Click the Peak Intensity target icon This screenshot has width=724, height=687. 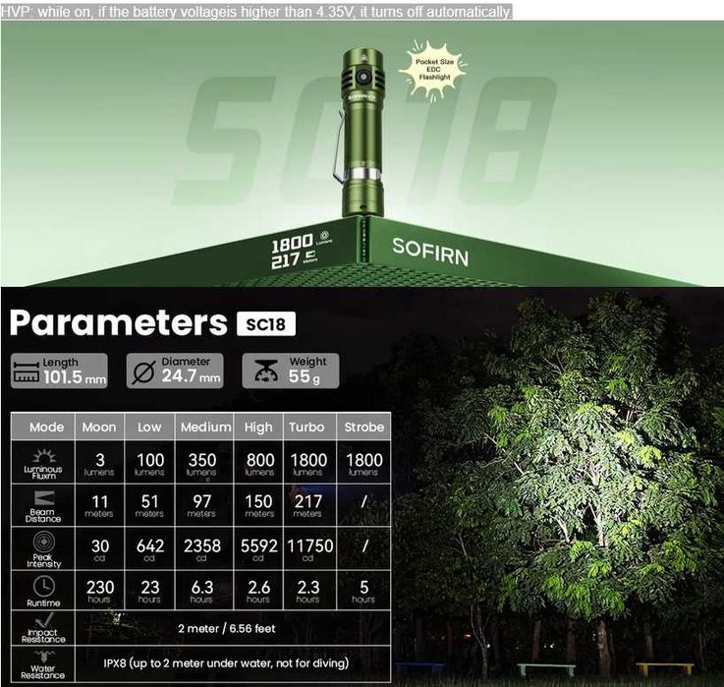point(44,541)
